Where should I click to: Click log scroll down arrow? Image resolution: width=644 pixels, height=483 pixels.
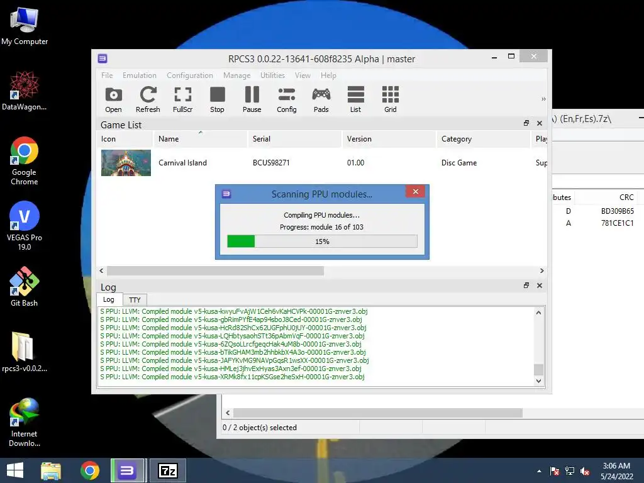pos(538,380)
